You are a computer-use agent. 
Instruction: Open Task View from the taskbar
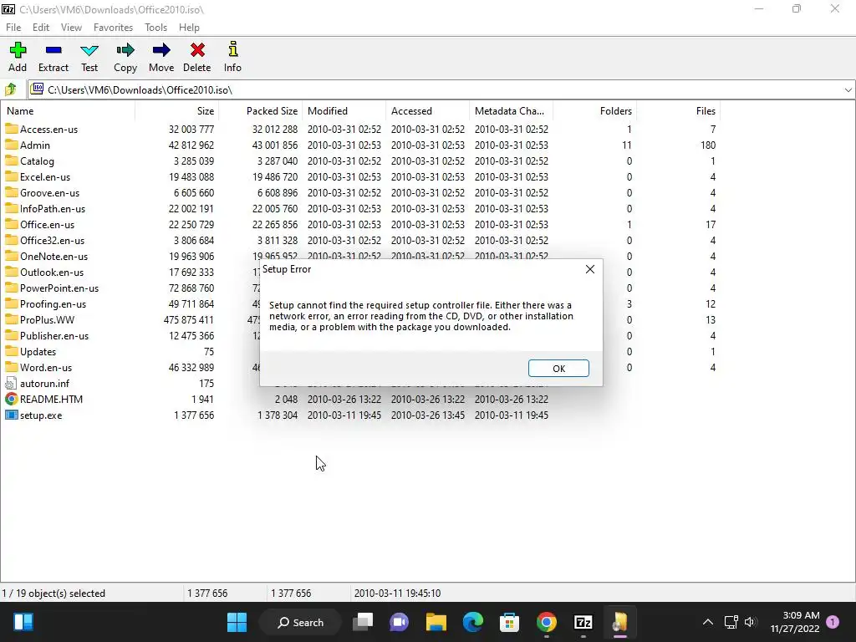click(363, 622)
